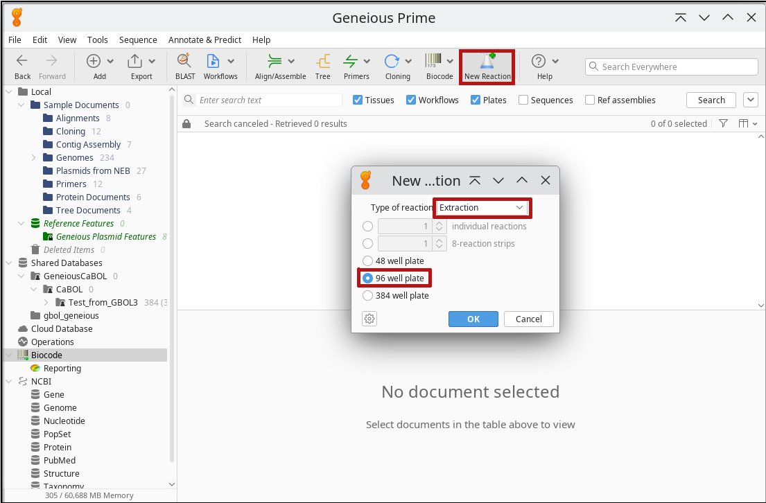Open the Annotate & Predict menu
The image size is (766, 503).
point(204,40)
